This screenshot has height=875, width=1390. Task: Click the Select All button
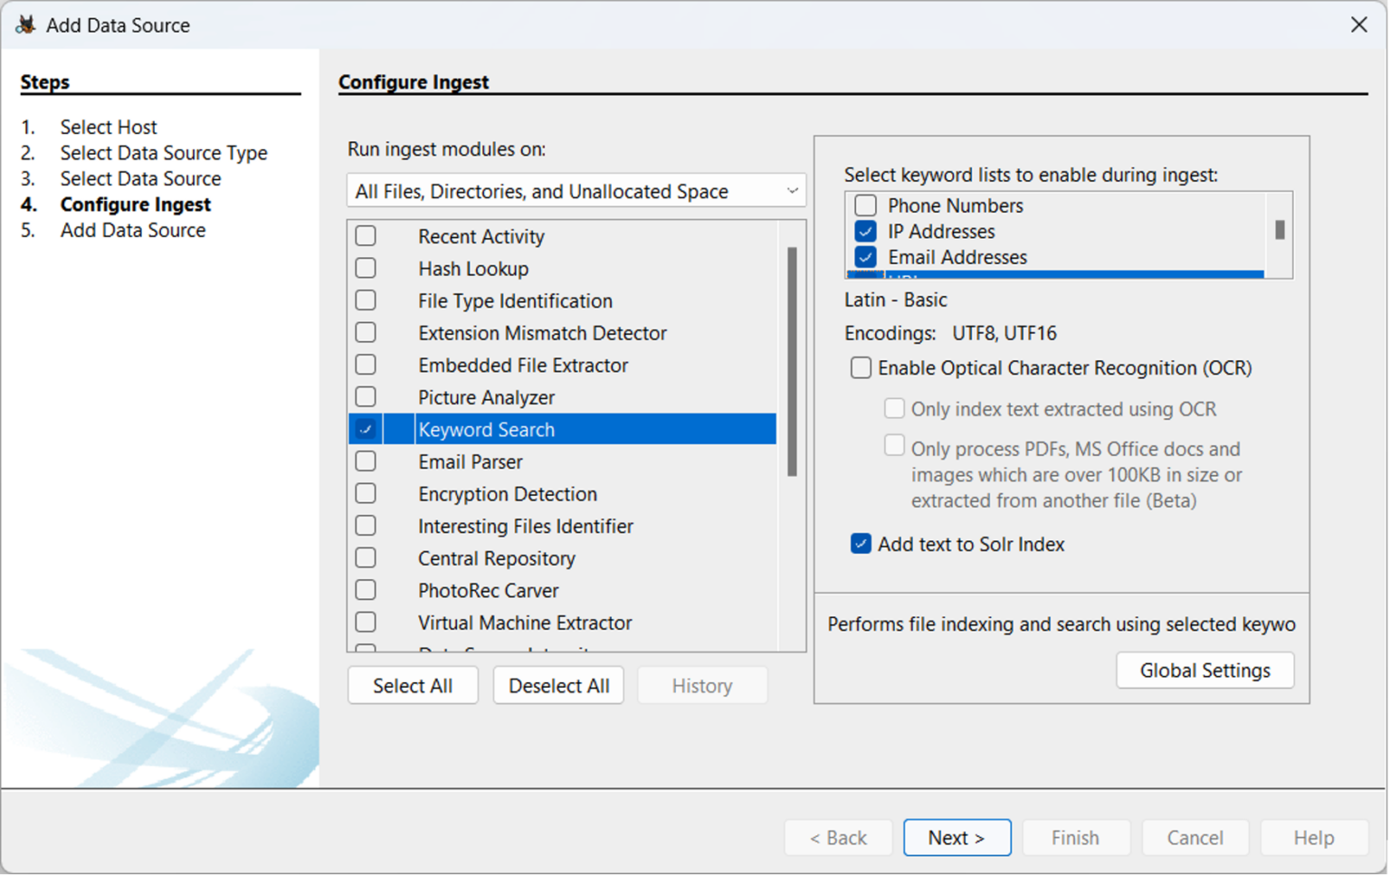tap(413, 685)
